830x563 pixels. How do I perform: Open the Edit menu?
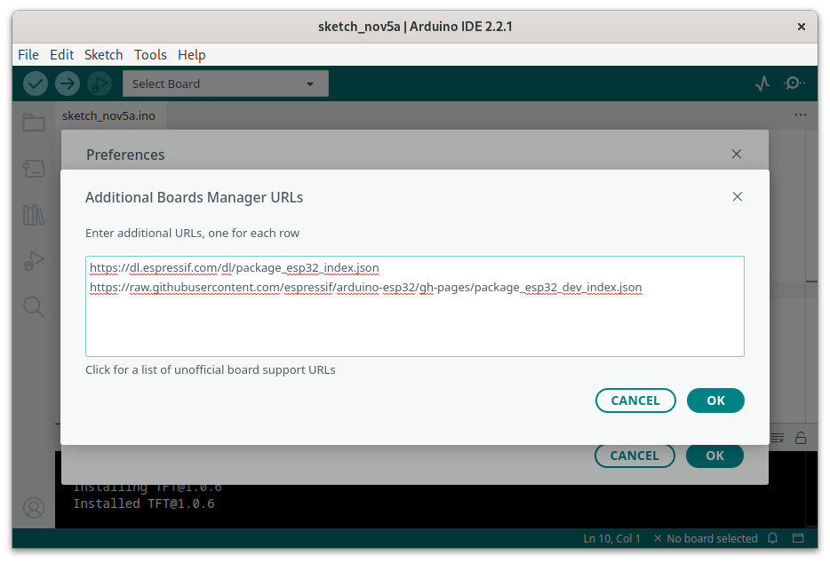(61, 54)
